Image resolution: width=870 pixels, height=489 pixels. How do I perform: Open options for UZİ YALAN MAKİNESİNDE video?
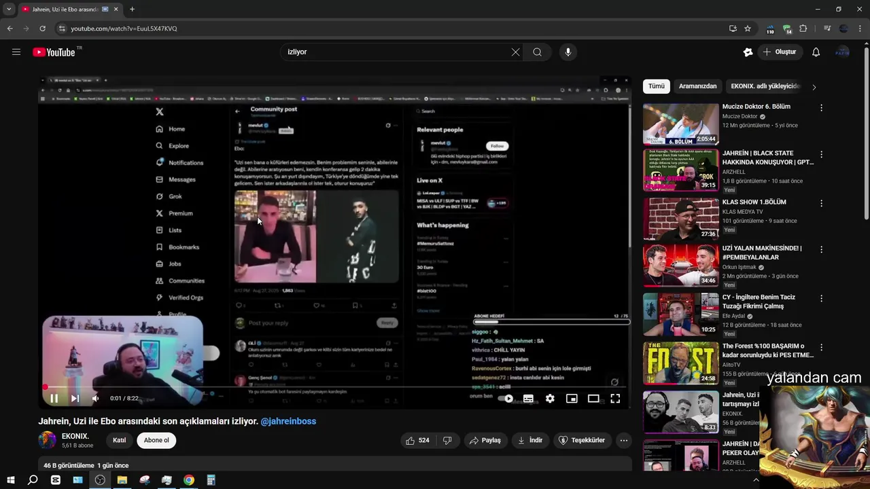coord(821,250)
